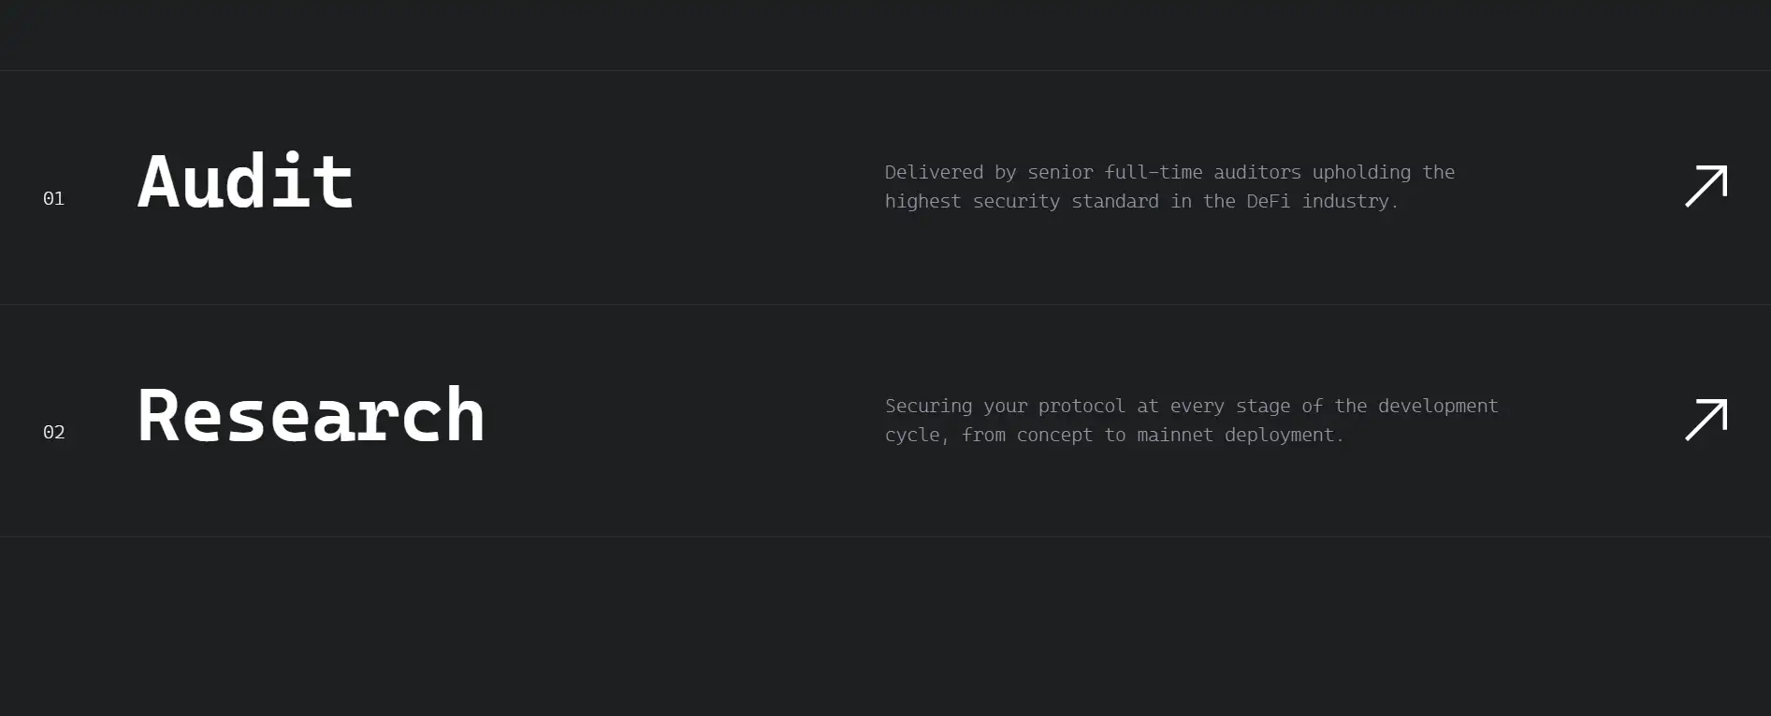This screenshot has width=1771, height=716.
Task: Click the divider between Audit and Research rows
Action: tap(885, 304)
